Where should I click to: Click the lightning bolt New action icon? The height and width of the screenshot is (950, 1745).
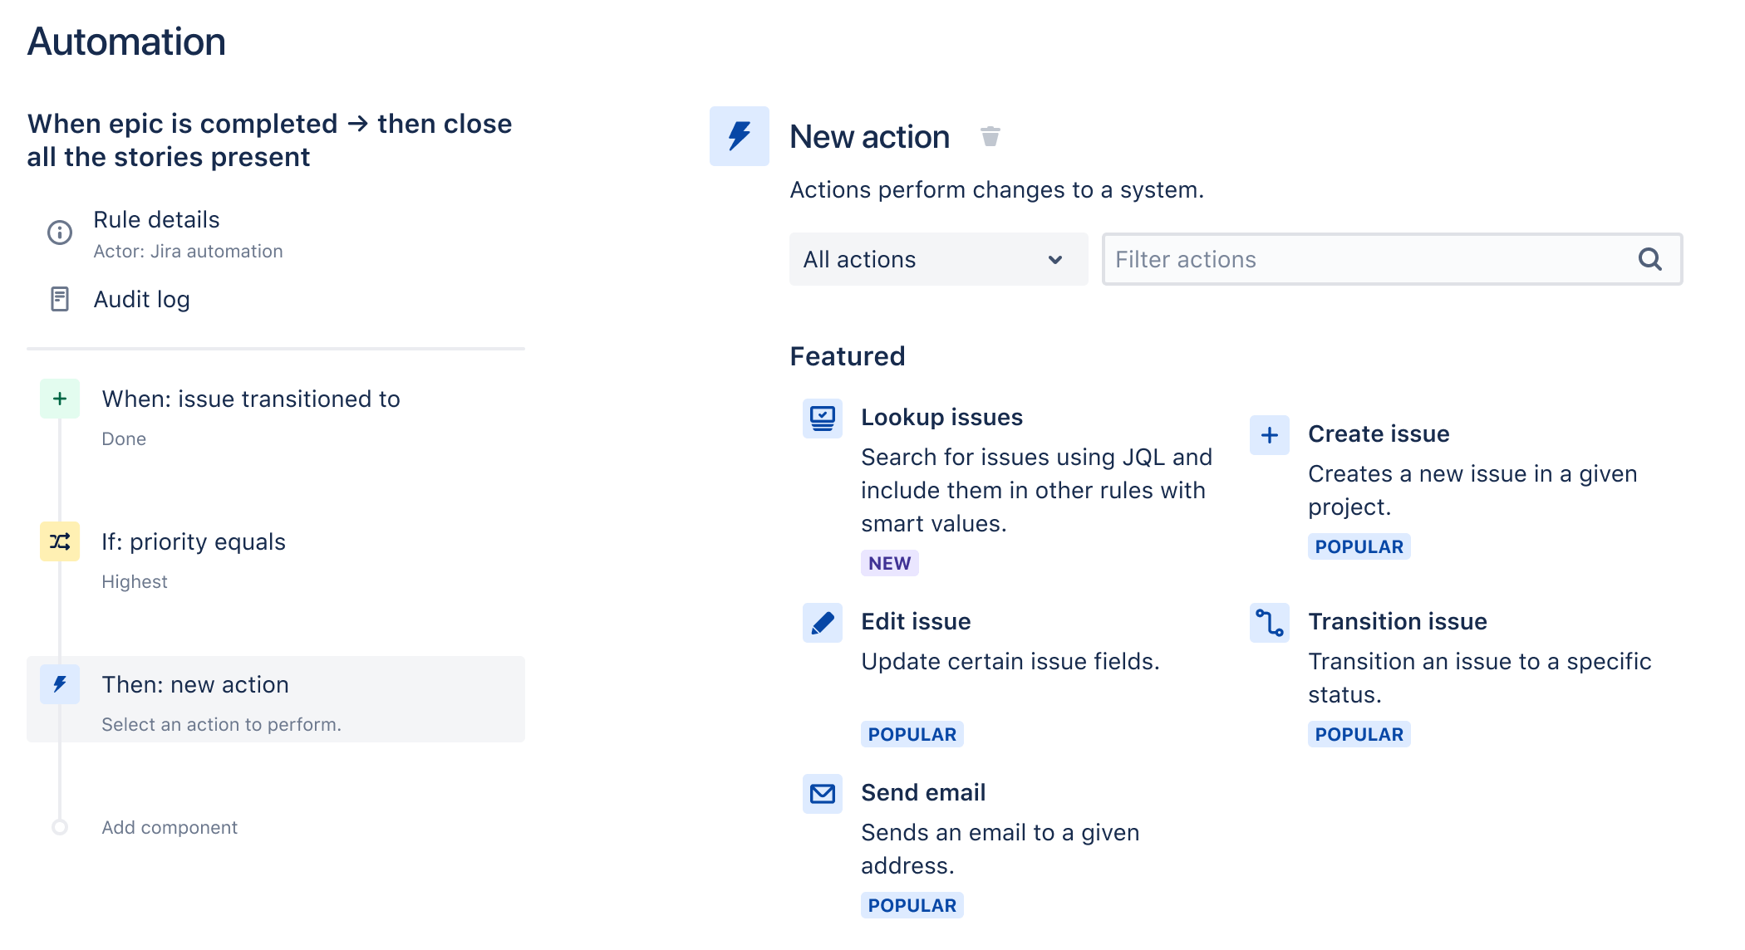point(738,135)
